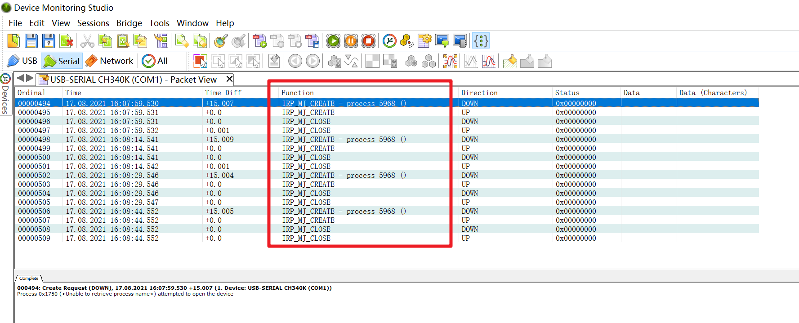The height and width of the screenshot is (323, 799).
Task: Enable the Network device filter
Action: point(110,61)
